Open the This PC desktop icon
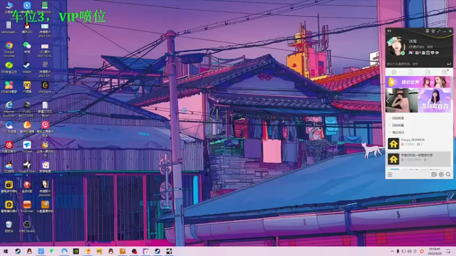Image resolution: width=456 pixels, height=256 pixels. point(9,8)
